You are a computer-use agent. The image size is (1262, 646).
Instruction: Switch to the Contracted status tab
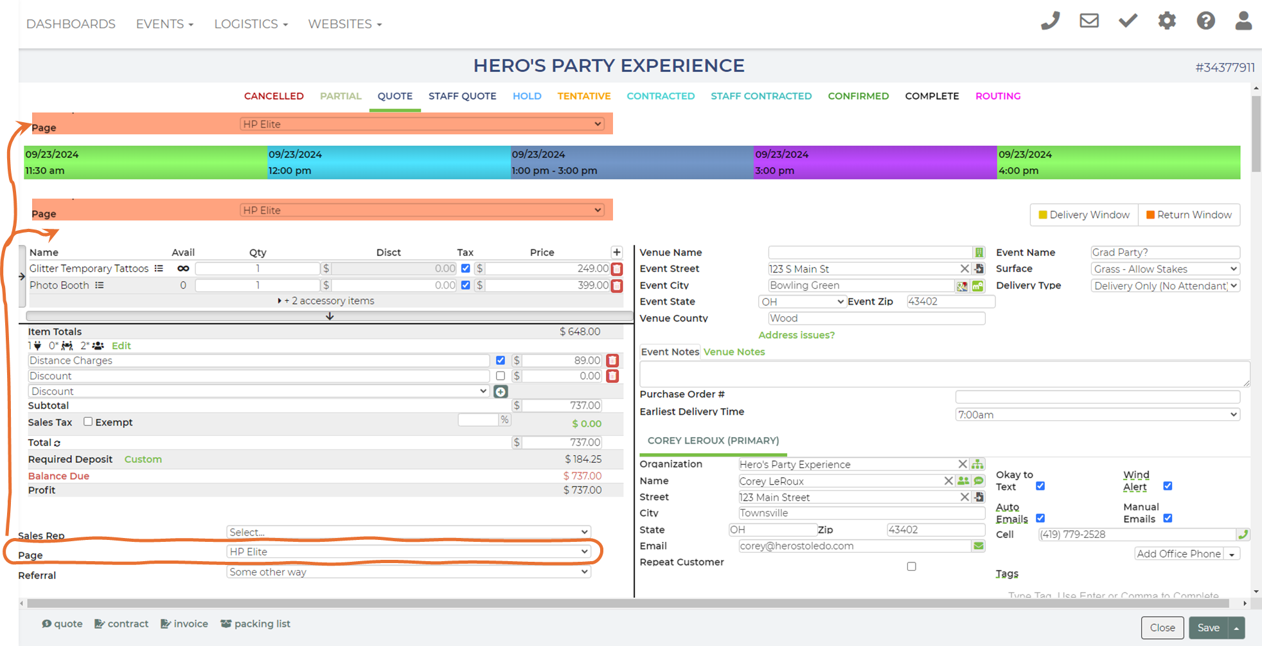point(661,96)
